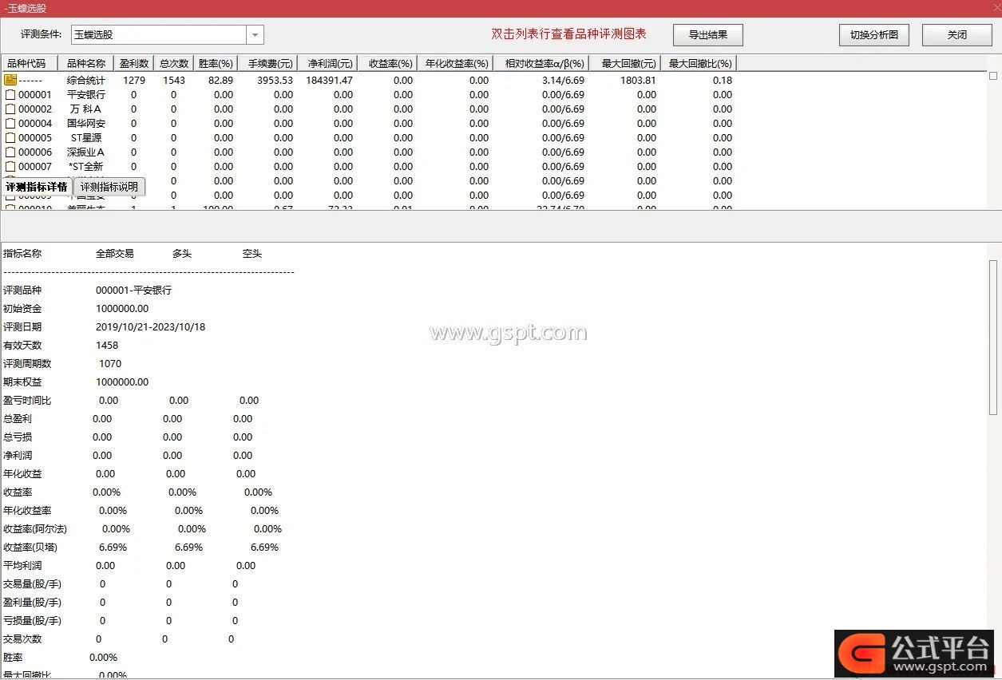
Task: Click the document icon for 000005
Action: pyautogui.click(x=10, y=137)
